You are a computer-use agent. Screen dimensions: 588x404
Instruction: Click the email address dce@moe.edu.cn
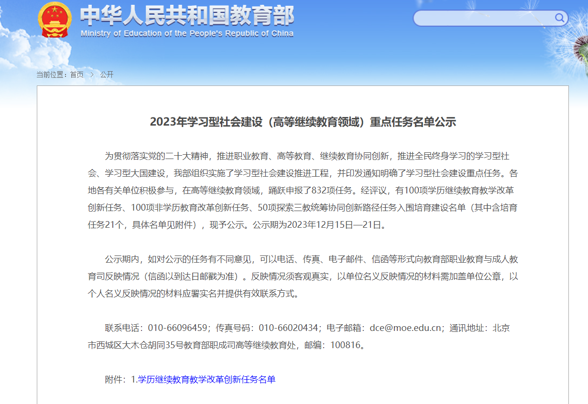(405, 328)
